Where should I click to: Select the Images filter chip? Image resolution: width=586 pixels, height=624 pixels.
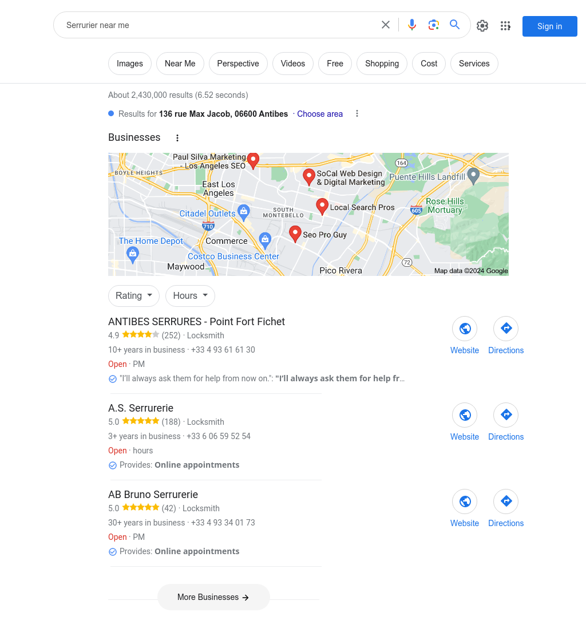pos(130,64)
